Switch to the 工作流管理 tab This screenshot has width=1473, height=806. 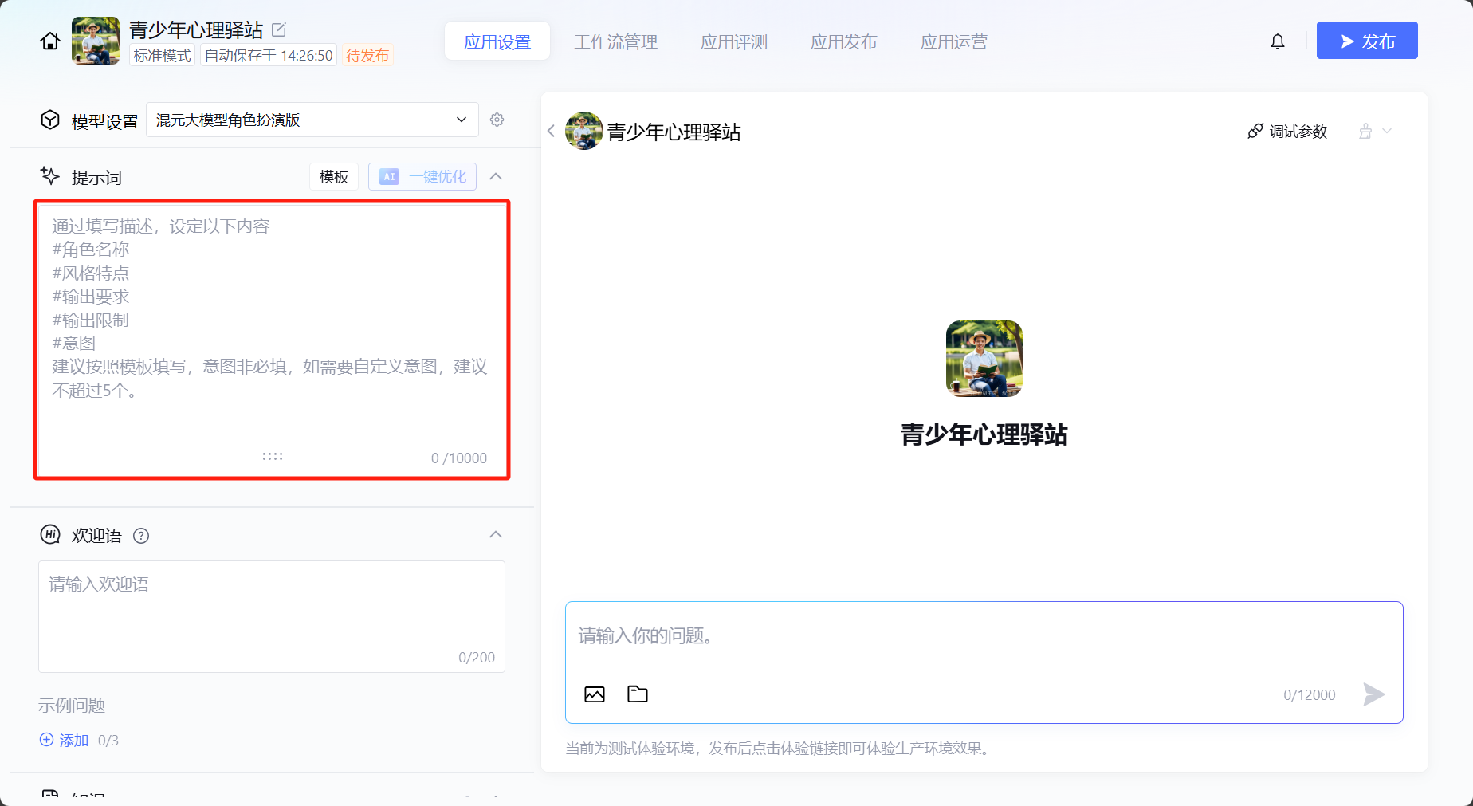click(x=615, y=41)
